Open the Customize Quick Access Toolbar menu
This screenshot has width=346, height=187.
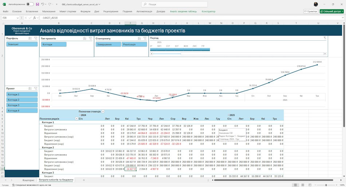click(x=57, y=4)
